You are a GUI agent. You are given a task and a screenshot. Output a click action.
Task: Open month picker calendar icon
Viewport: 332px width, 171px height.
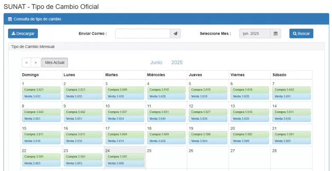tap(275, 34)
